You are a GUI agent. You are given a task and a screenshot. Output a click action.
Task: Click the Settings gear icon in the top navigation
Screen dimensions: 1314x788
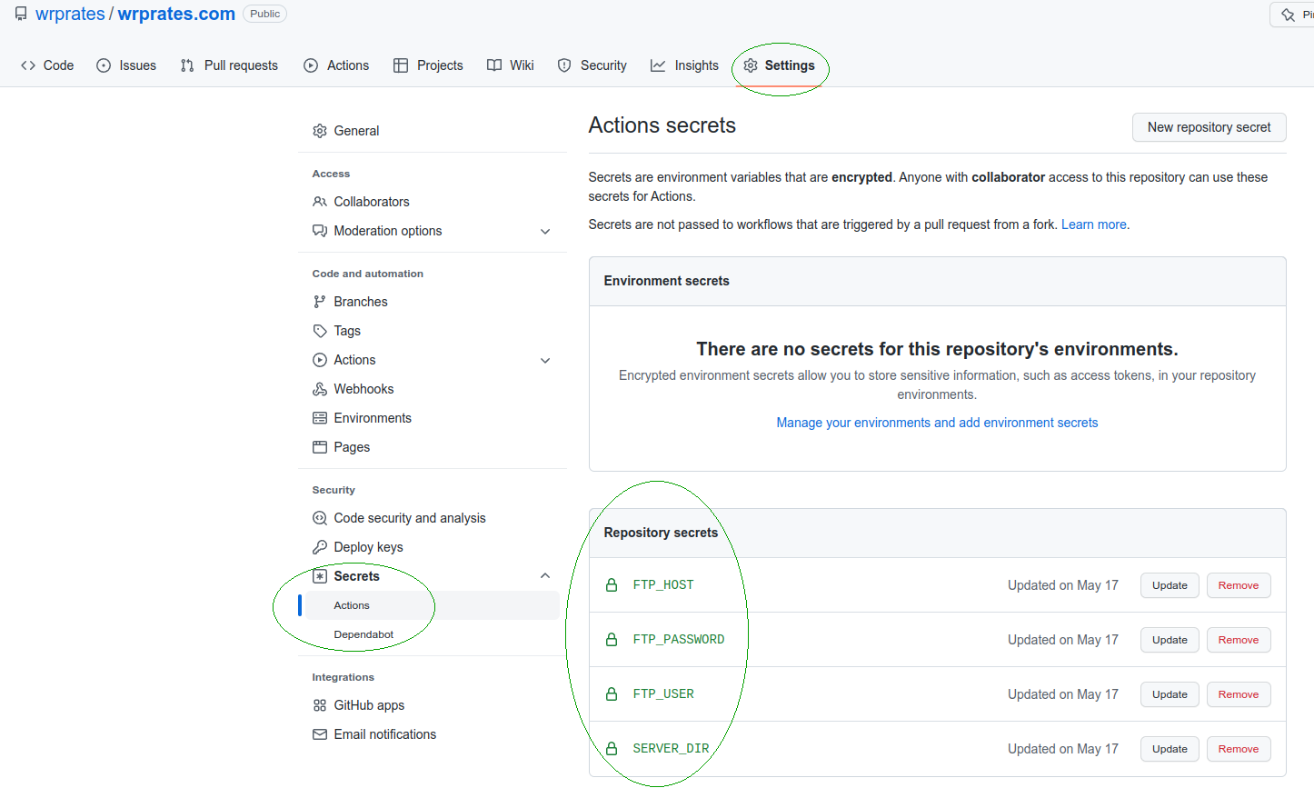(x=751, y=65)
